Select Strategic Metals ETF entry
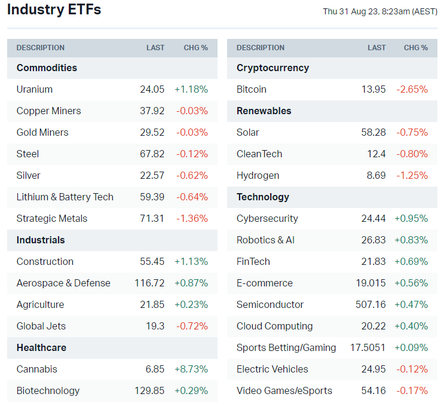The height and width of the screenshot is (403, 444). (52, 218)
